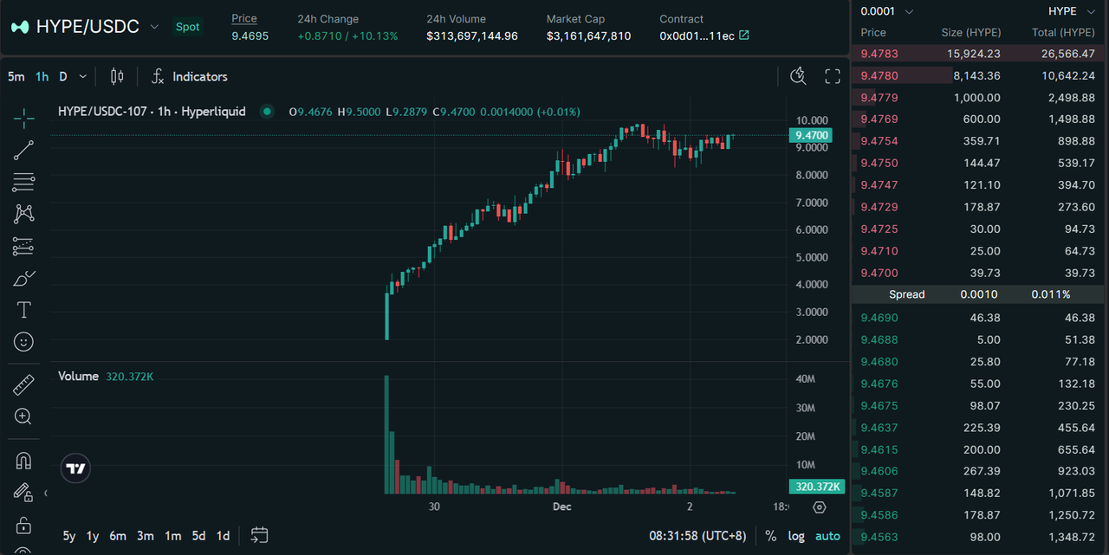Screen dimensions: 1109x555
Task: Set date range to 1y
Action: click(93, 536)
